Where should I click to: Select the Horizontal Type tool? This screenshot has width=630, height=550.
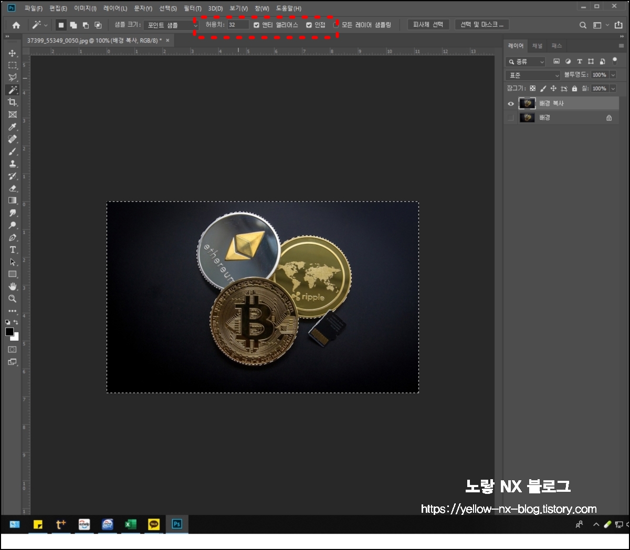pyautogui.click(x=13, y=250)
